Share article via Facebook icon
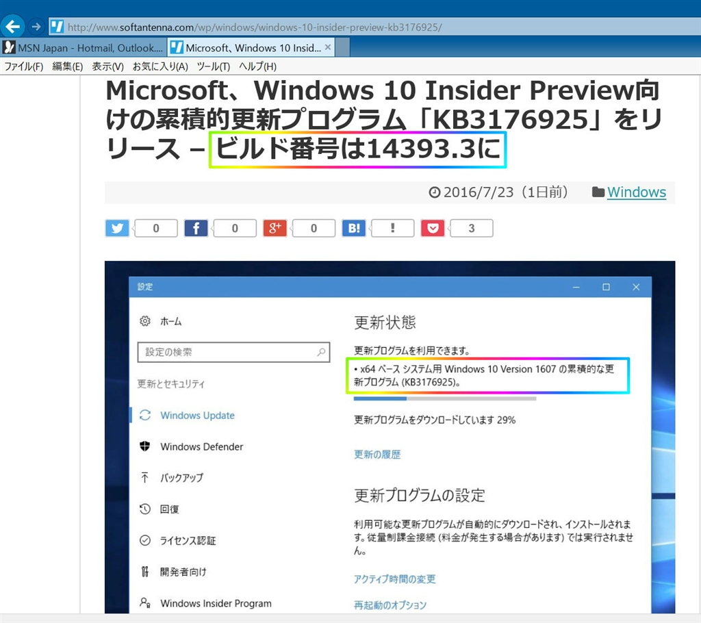The image size is (701, 623). pyautogui.click(x=196, y=228)
